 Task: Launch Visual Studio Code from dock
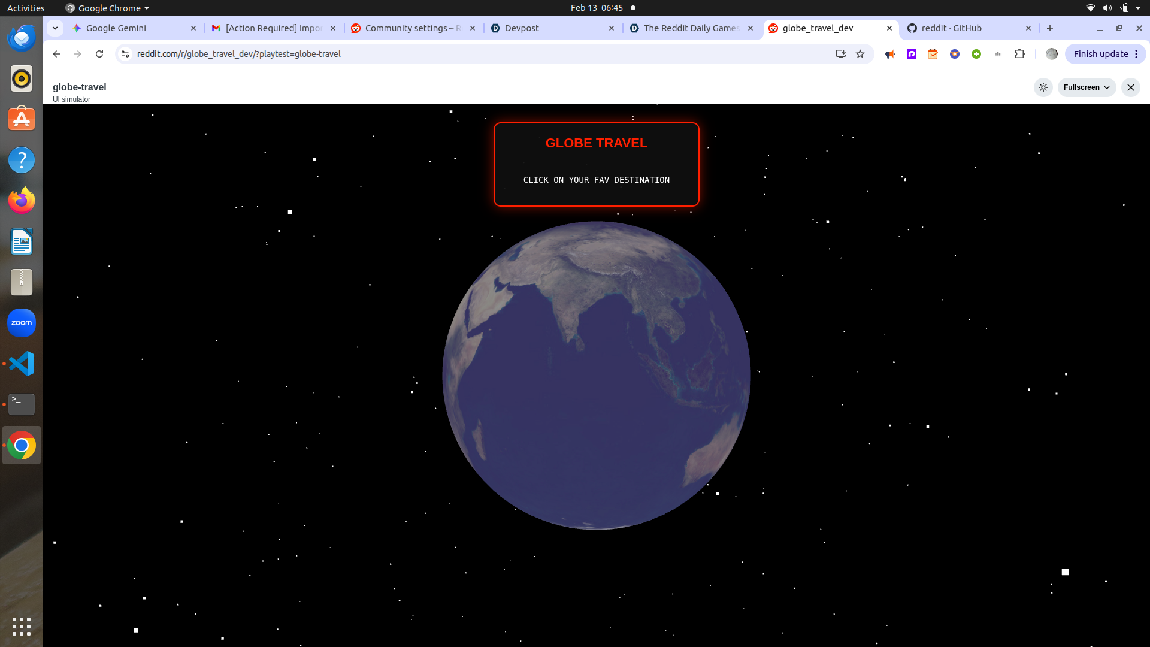tap(22, 364)
